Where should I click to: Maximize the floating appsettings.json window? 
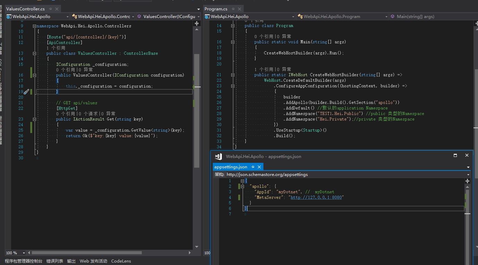click(455, 156)
